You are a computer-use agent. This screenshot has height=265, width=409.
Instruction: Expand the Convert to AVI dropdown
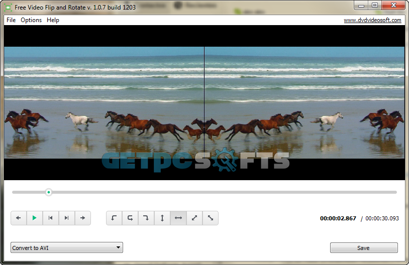point(67,247)
